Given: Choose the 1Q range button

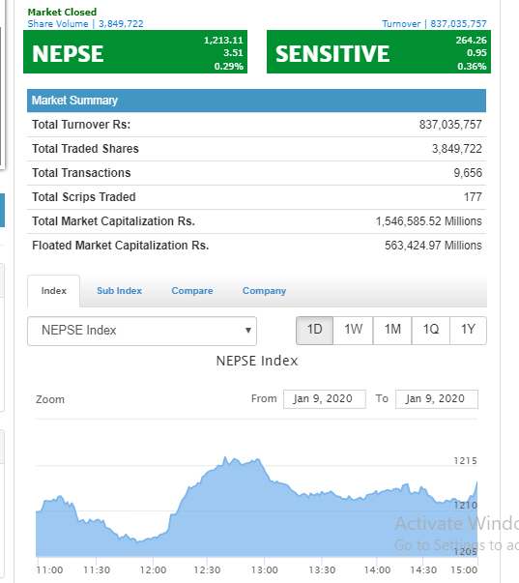Looking at the screenshot, I should (x=431, y=331).
